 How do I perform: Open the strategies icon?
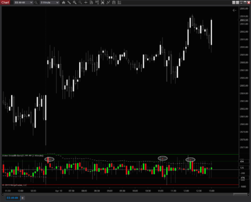(x=108, y=2)
